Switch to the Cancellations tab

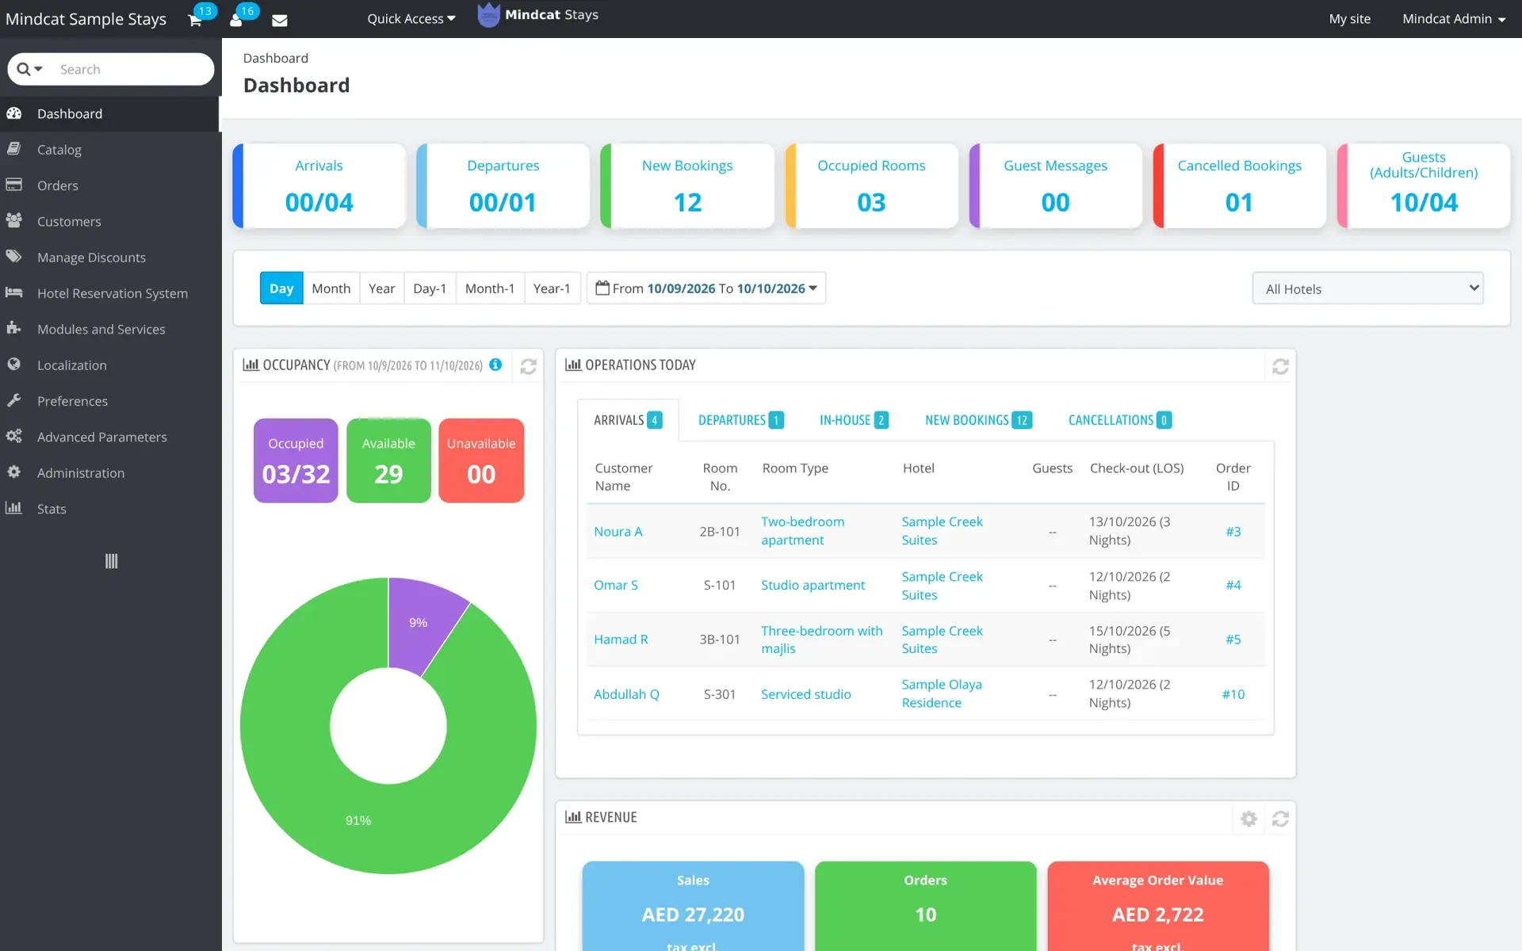(x=1119, y=420)
